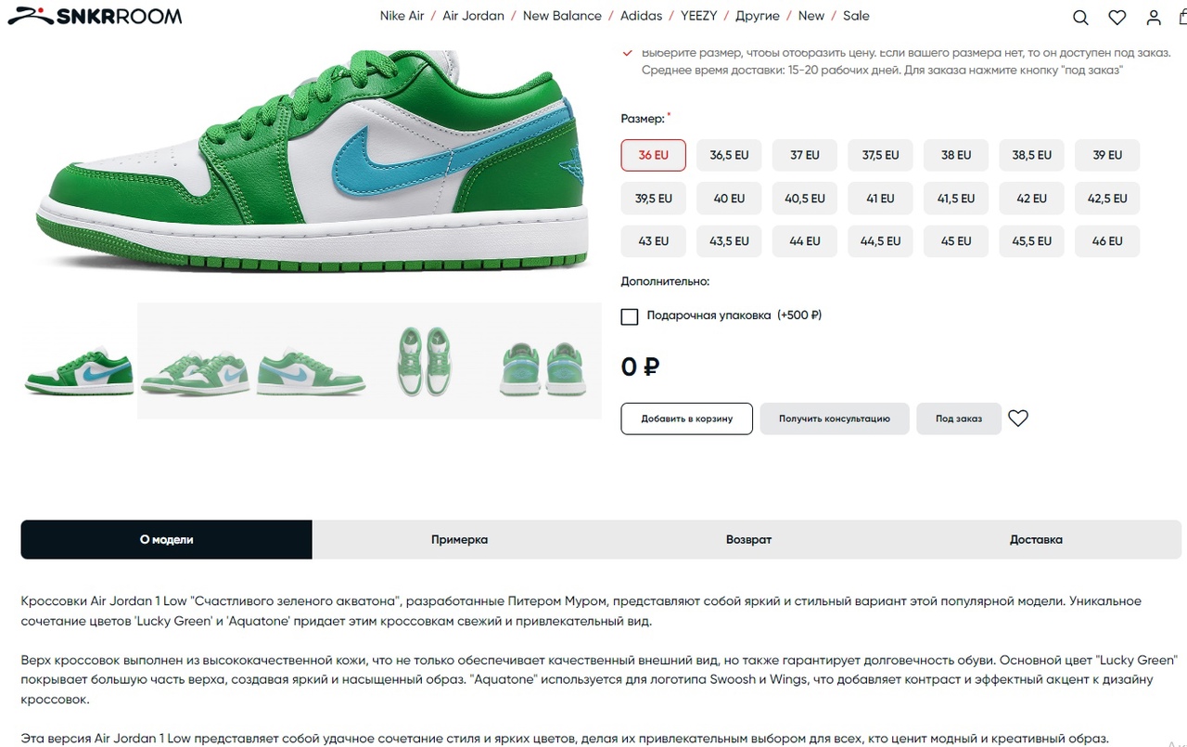The image size is (1187, 747).
Task: Add product to wishlist heart icon
Action: [1018, 419]
